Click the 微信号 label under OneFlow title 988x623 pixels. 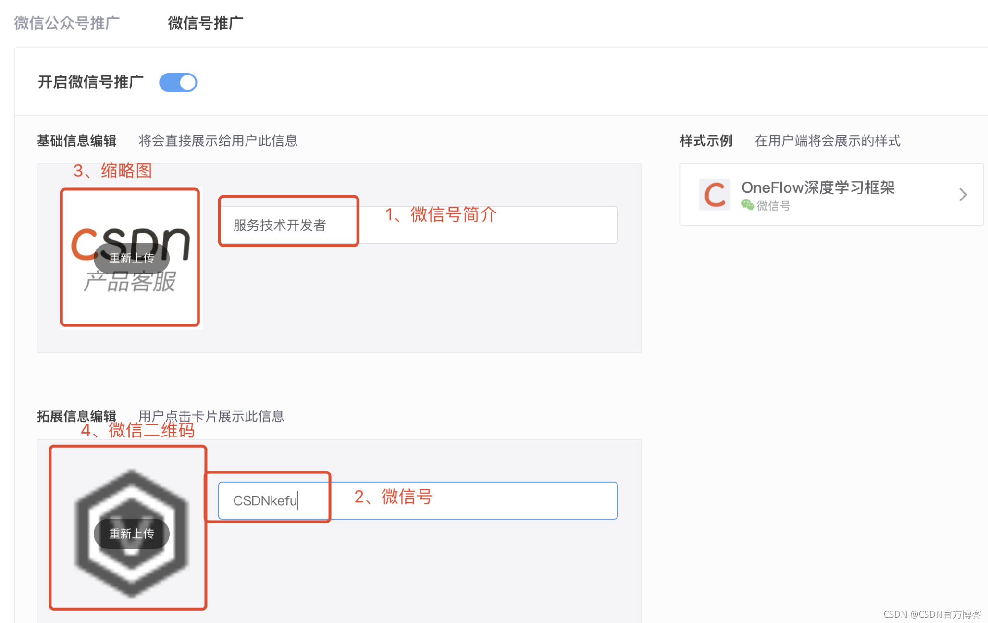pyautogui.click(x=773, y=206)
